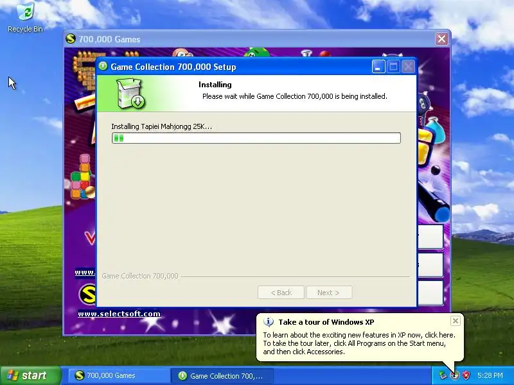This screenshot has height=385, width=514.
Task: Click the 'Installing' heading text
Action: [x=215, y=85]
